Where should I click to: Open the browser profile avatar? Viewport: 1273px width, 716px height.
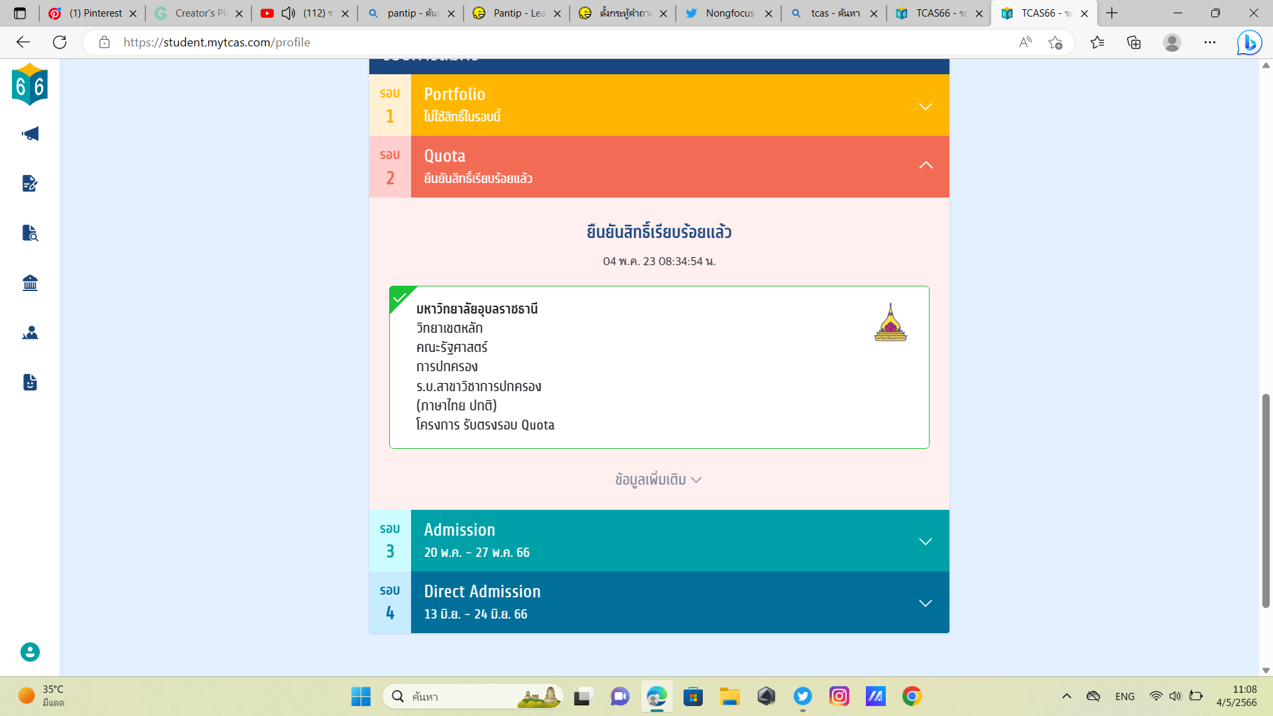1172,42
